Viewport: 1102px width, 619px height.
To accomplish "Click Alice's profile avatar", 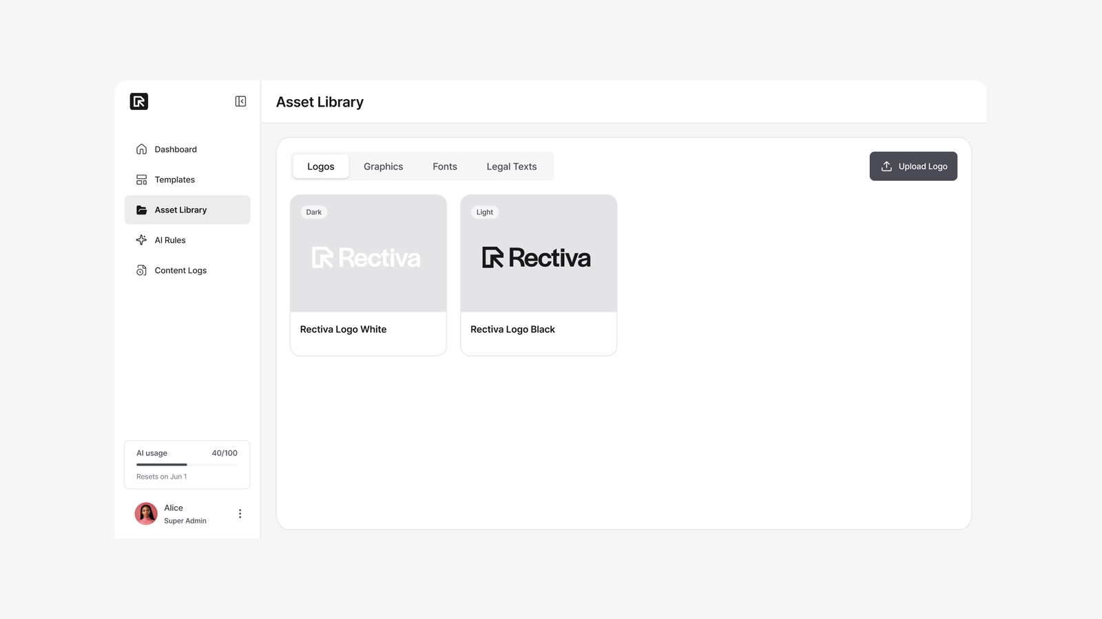I will coord(146,514).
